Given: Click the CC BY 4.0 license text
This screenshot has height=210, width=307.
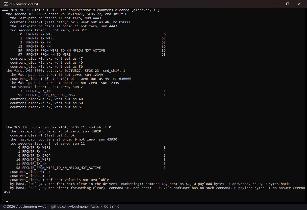Looking at the screenshot, I should tap(112, 206).
